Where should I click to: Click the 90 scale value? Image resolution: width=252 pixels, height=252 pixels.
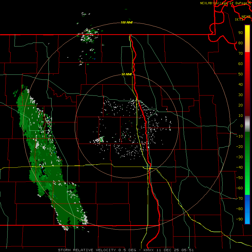tap(241, 33)
